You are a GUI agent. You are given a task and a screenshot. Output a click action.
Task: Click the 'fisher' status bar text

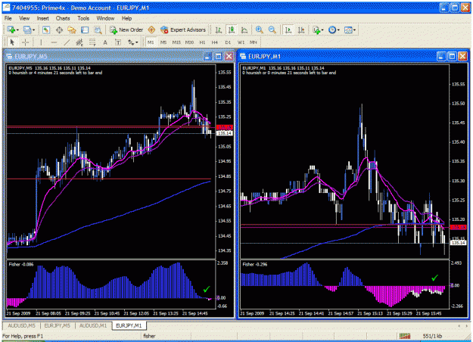(x=149, y=336)
